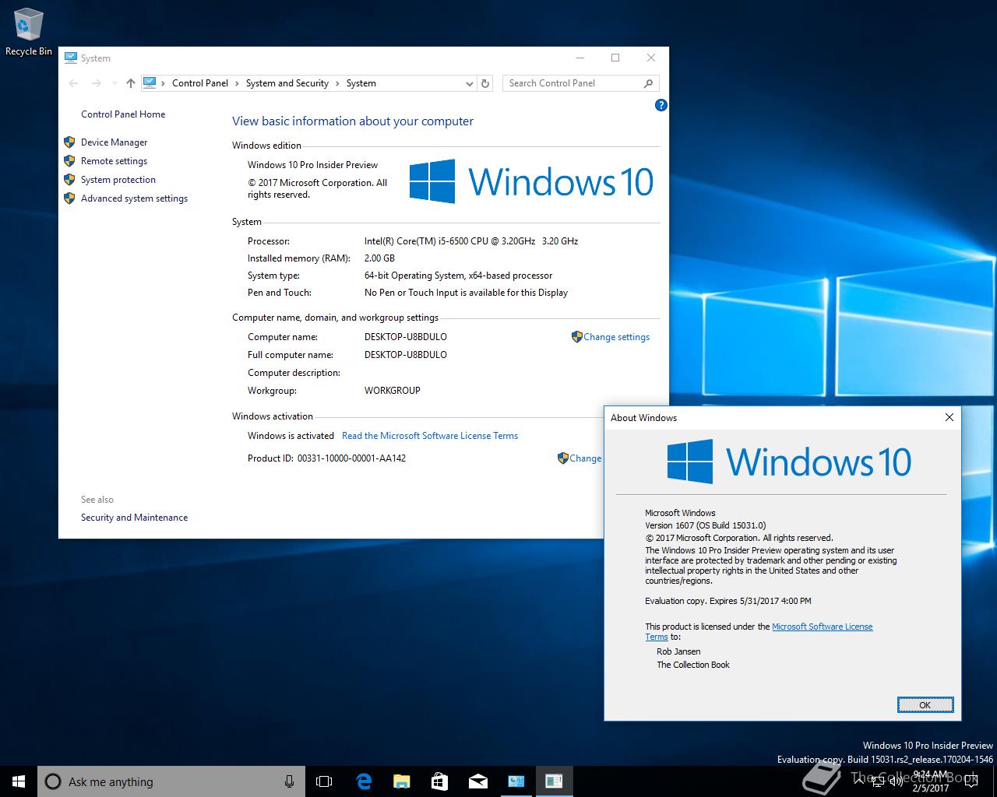Maximize the System window
The height and width of the screenshot is (797, 997).
click(615, 58)
